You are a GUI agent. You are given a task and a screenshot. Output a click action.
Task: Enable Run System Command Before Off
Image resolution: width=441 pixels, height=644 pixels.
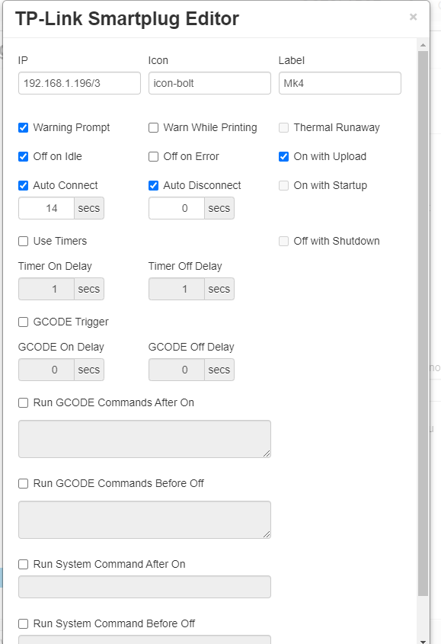[23, 623]
